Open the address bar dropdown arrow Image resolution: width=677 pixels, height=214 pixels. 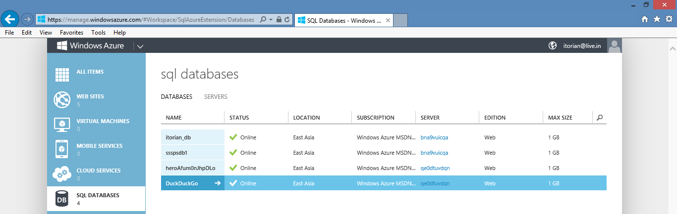click(x=271, y=20)
